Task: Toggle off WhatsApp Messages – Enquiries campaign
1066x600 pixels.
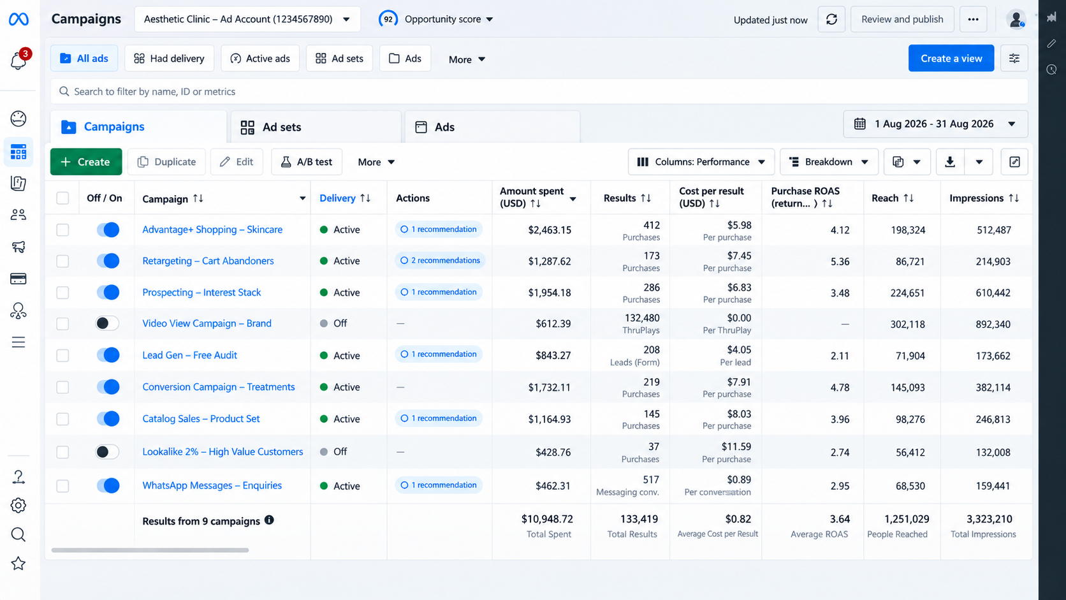Action: (108, 486)
